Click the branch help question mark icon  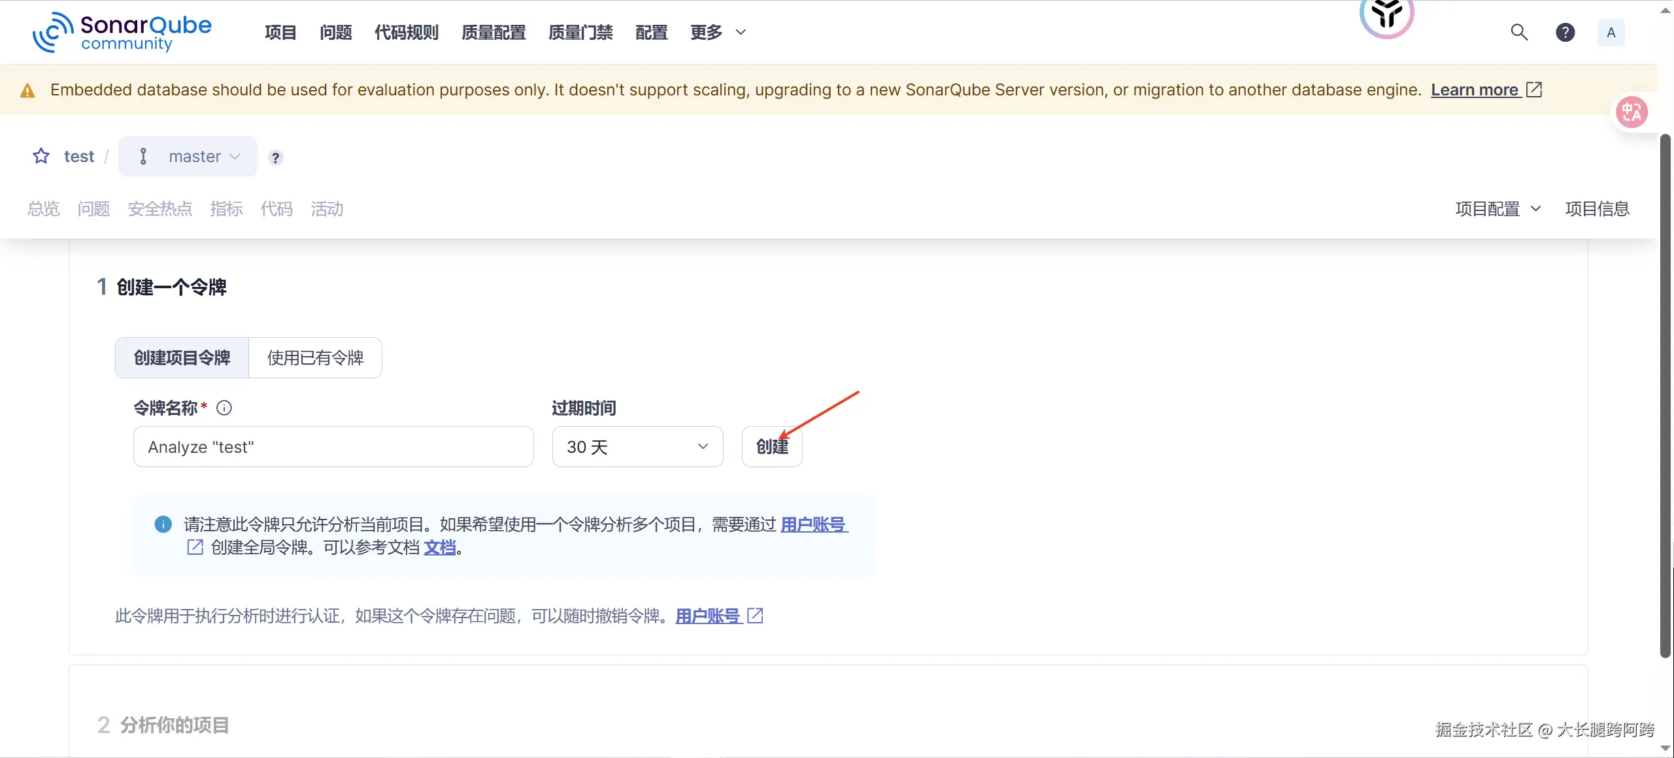click(276, 157)
